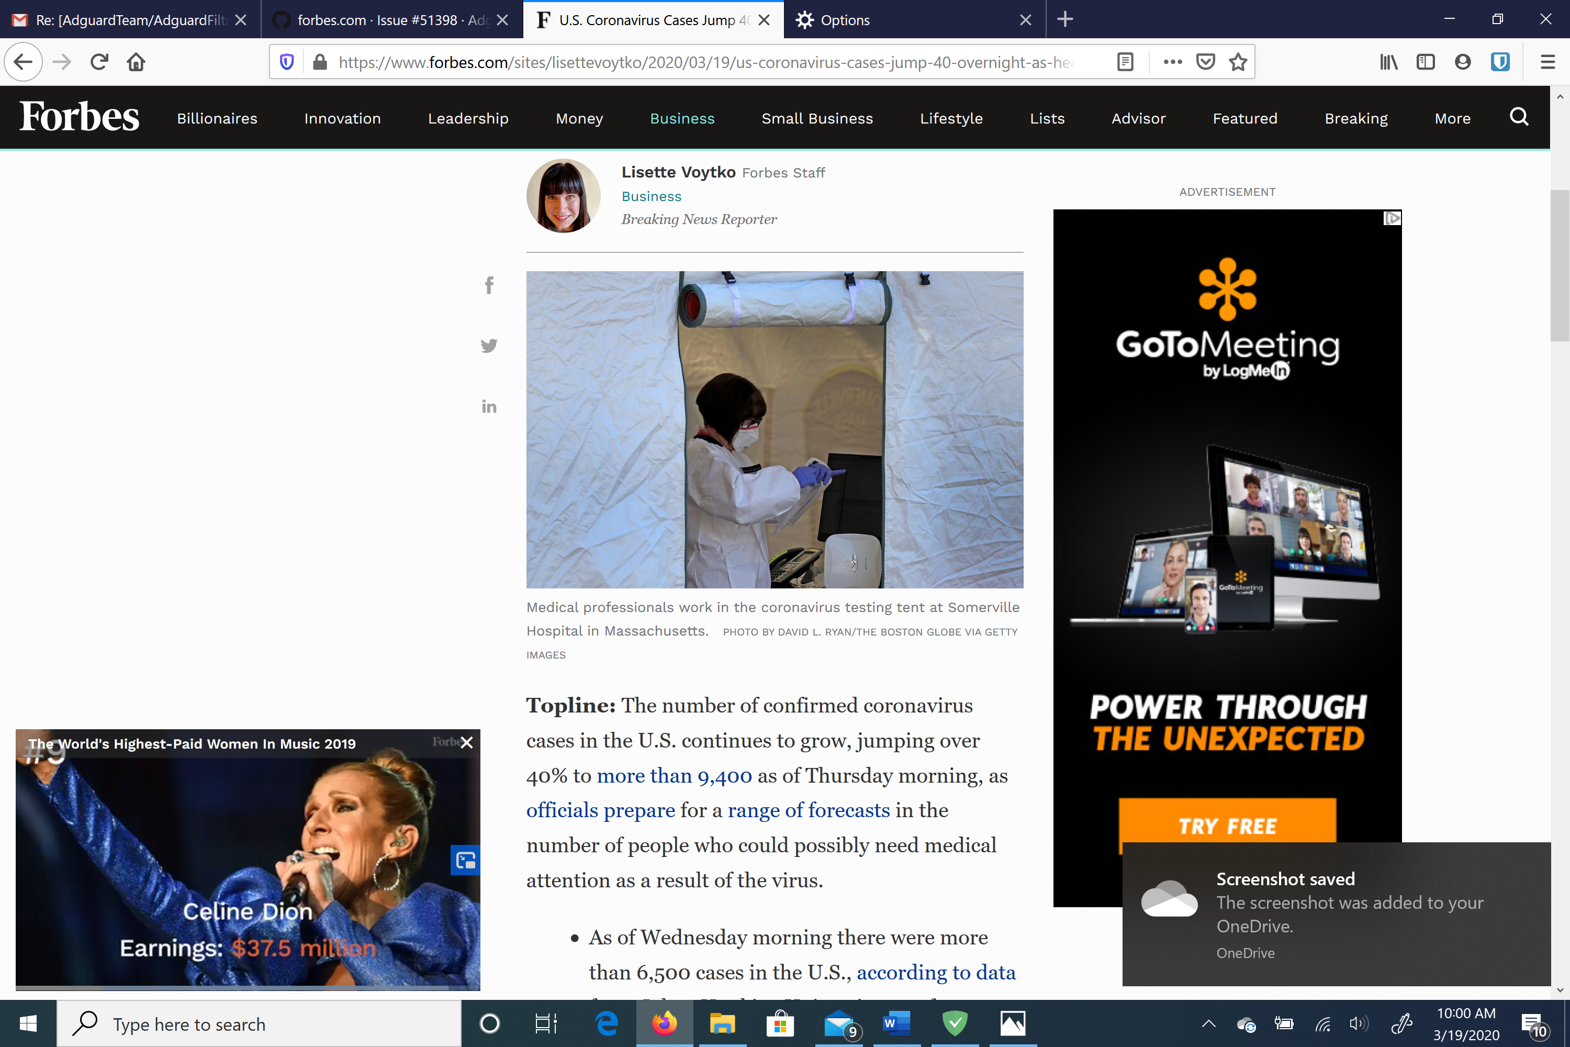Bookmark this page with the star
1570x1047 pixels.
(x=1238, y=62)
